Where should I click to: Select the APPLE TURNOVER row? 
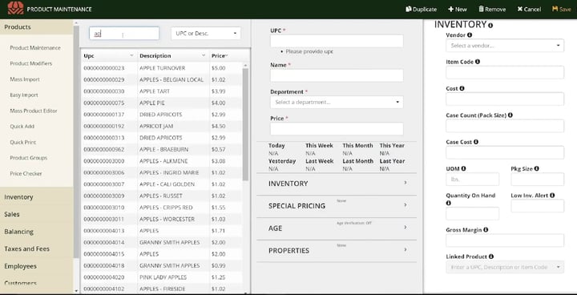162,68
